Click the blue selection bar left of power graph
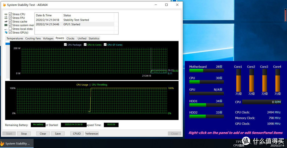 (x=8, y=44)
